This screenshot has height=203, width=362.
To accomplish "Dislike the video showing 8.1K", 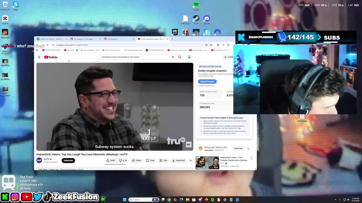I will tap(123, 160).
